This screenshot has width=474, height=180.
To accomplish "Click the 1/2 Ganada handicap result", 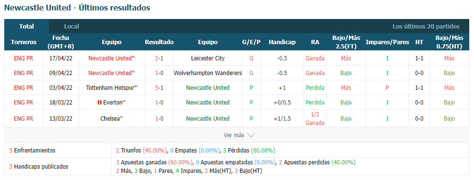I will click(315, 119).
